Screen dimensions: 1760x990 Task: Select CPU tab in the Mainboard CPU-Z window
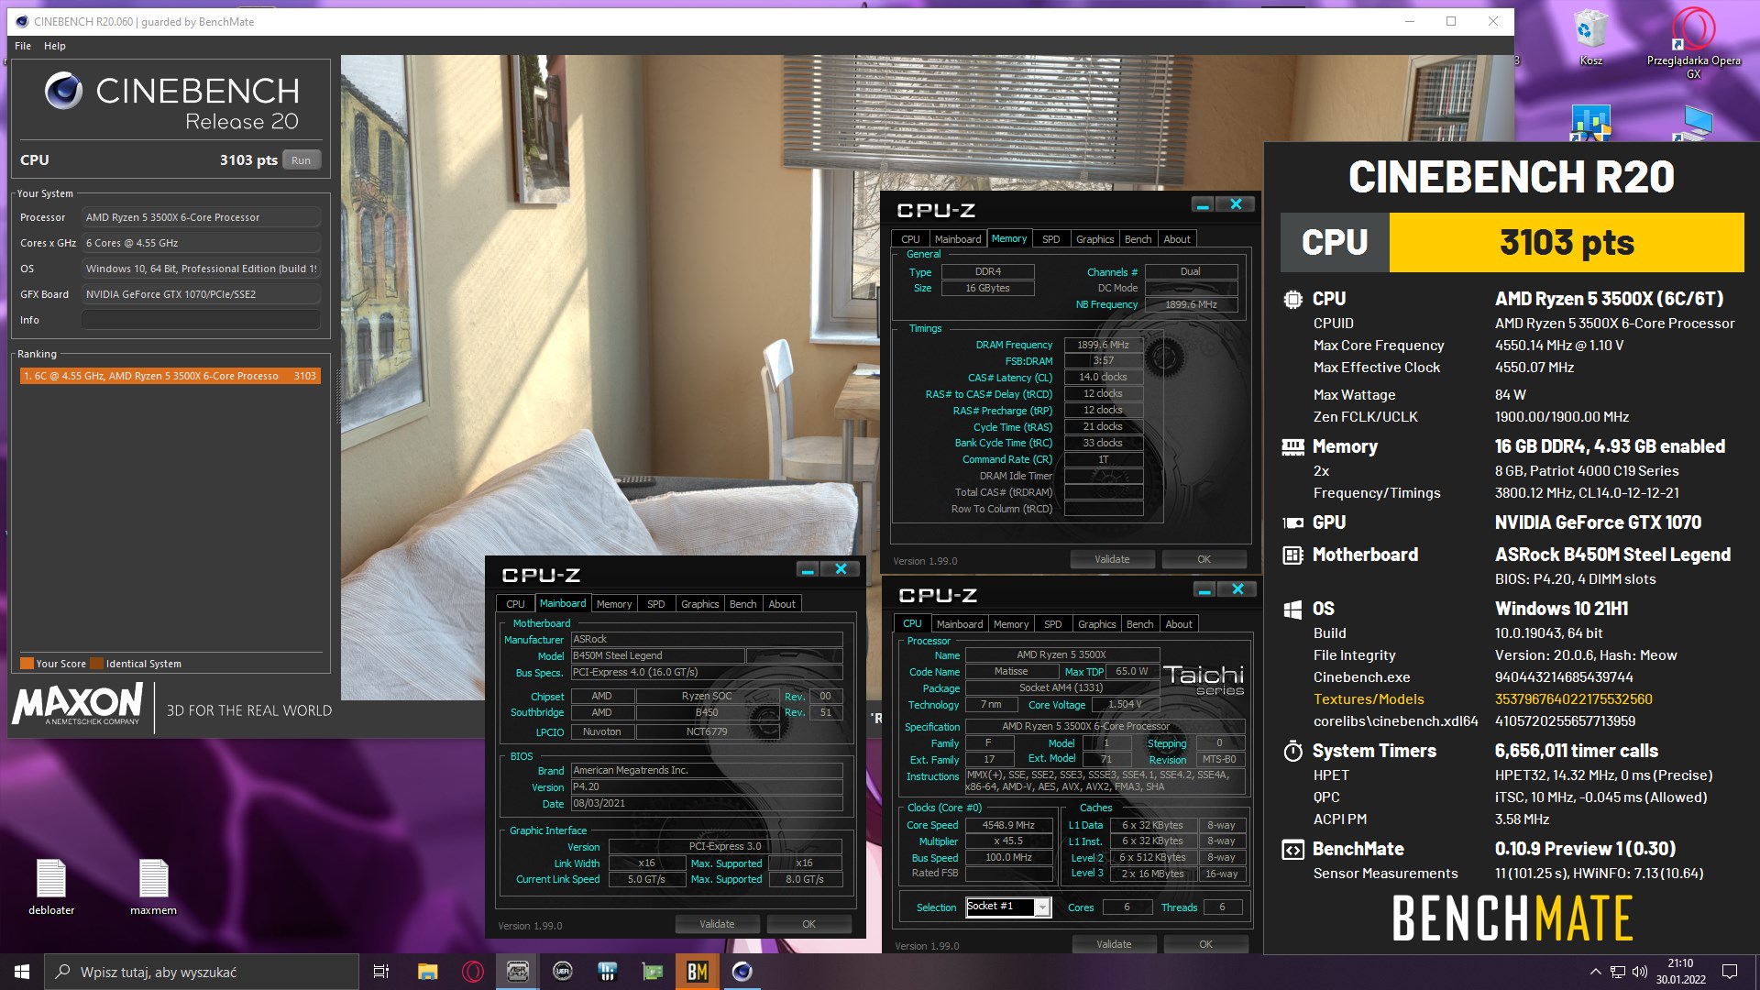(x=515, y=604)
